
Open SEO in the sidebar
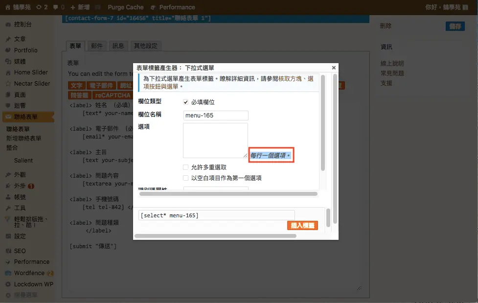20,251
